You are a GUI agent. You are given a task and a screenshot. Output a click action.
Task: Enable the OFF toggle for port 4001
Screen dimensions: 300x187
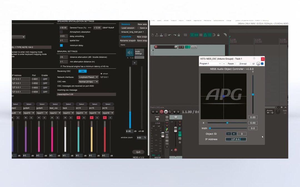pyautogui.click(x=45, y=79)
